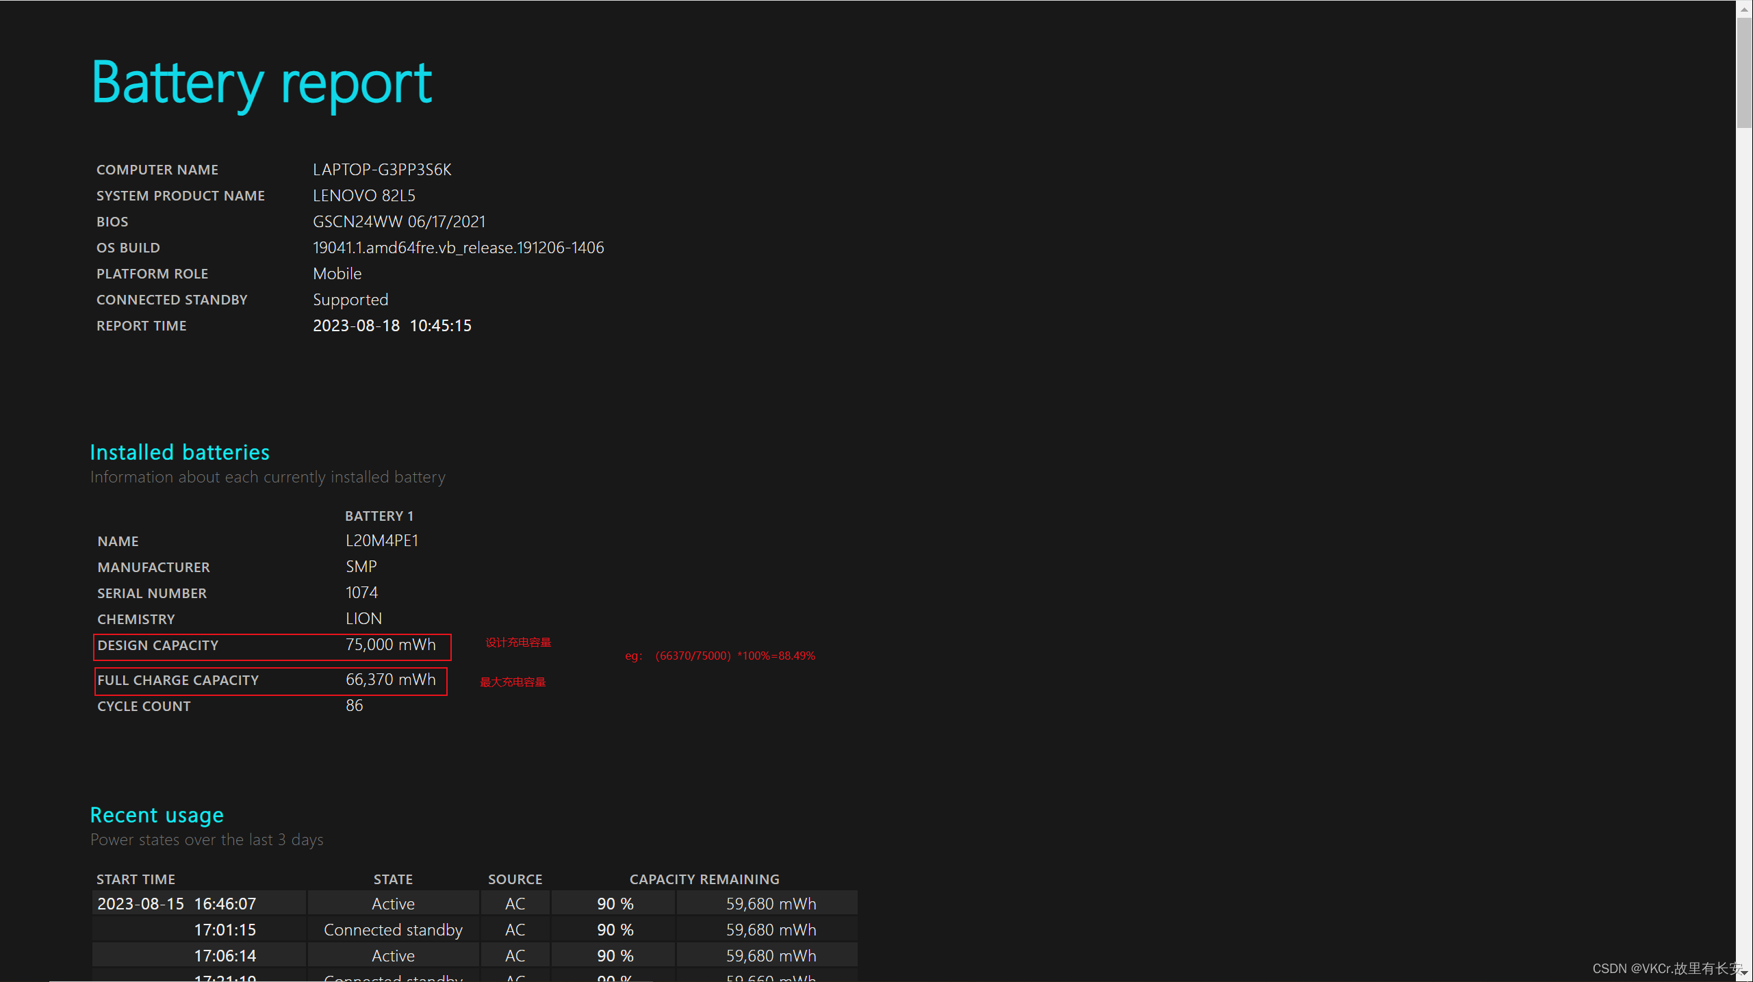The image size is (1753, 982).
Task: Click the 66,370 mWh full charge value
Action: click(390, 680)
